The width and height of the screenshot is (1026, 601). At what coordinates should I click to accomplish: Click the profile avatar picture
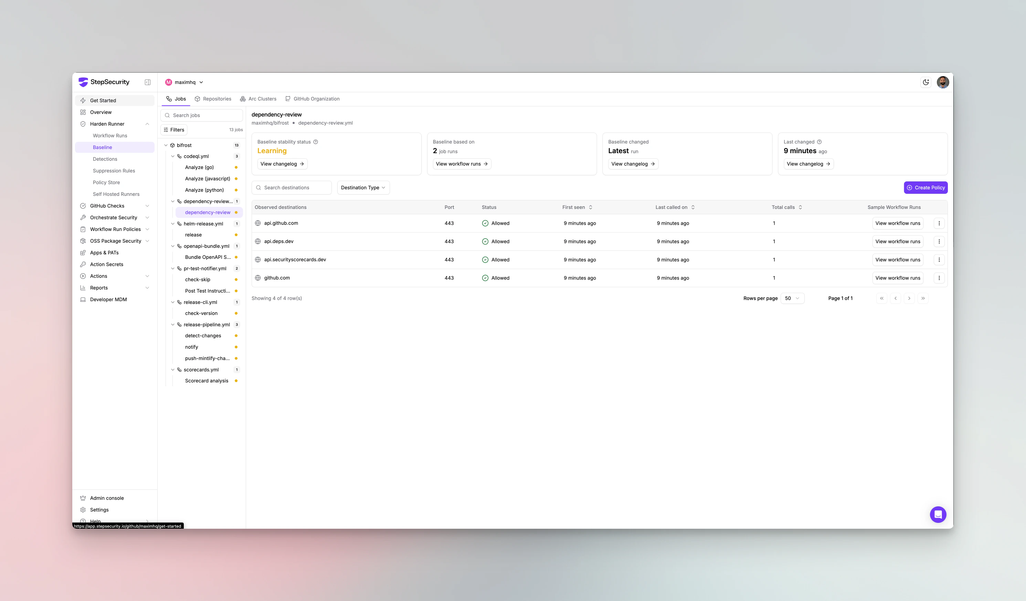(x=943, y=82)
